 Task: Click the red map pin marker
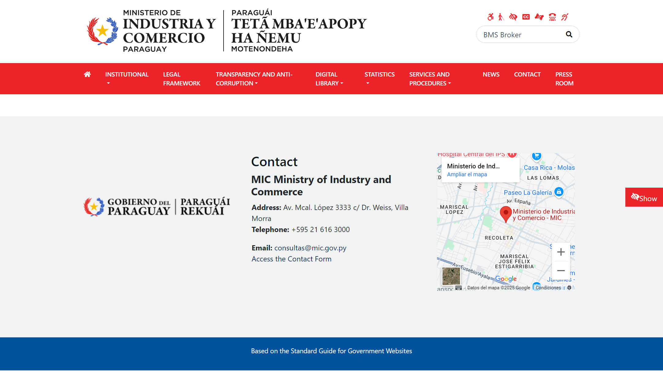(x=506, y=214)
